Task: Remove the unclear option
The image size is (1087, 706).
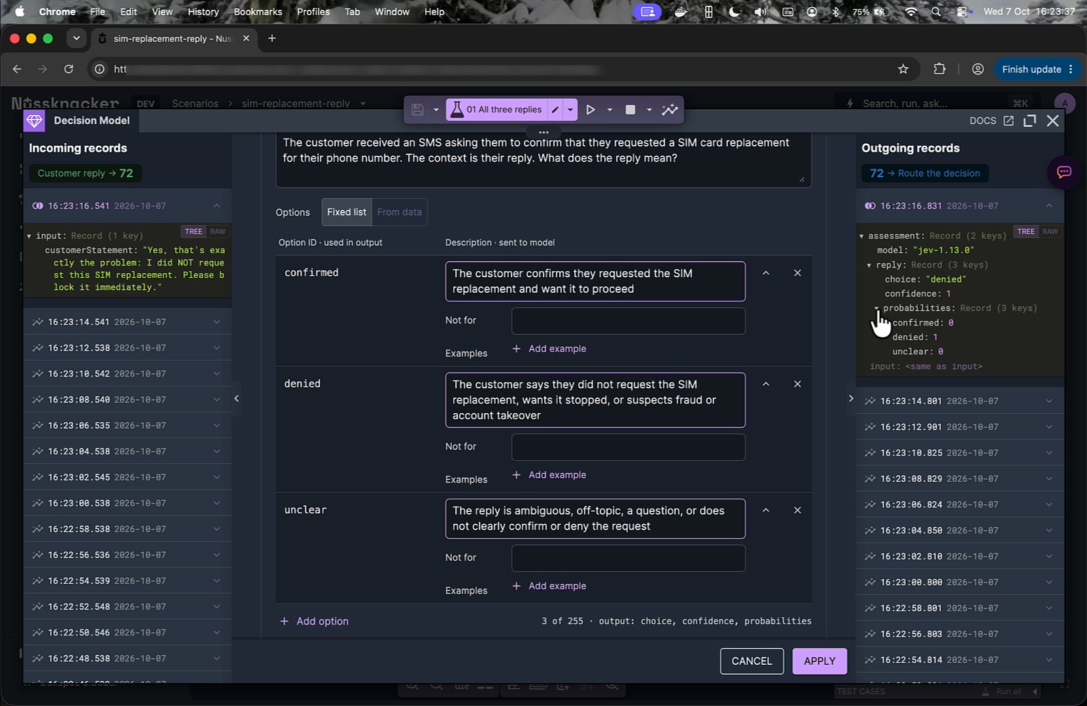Action: 797,511
